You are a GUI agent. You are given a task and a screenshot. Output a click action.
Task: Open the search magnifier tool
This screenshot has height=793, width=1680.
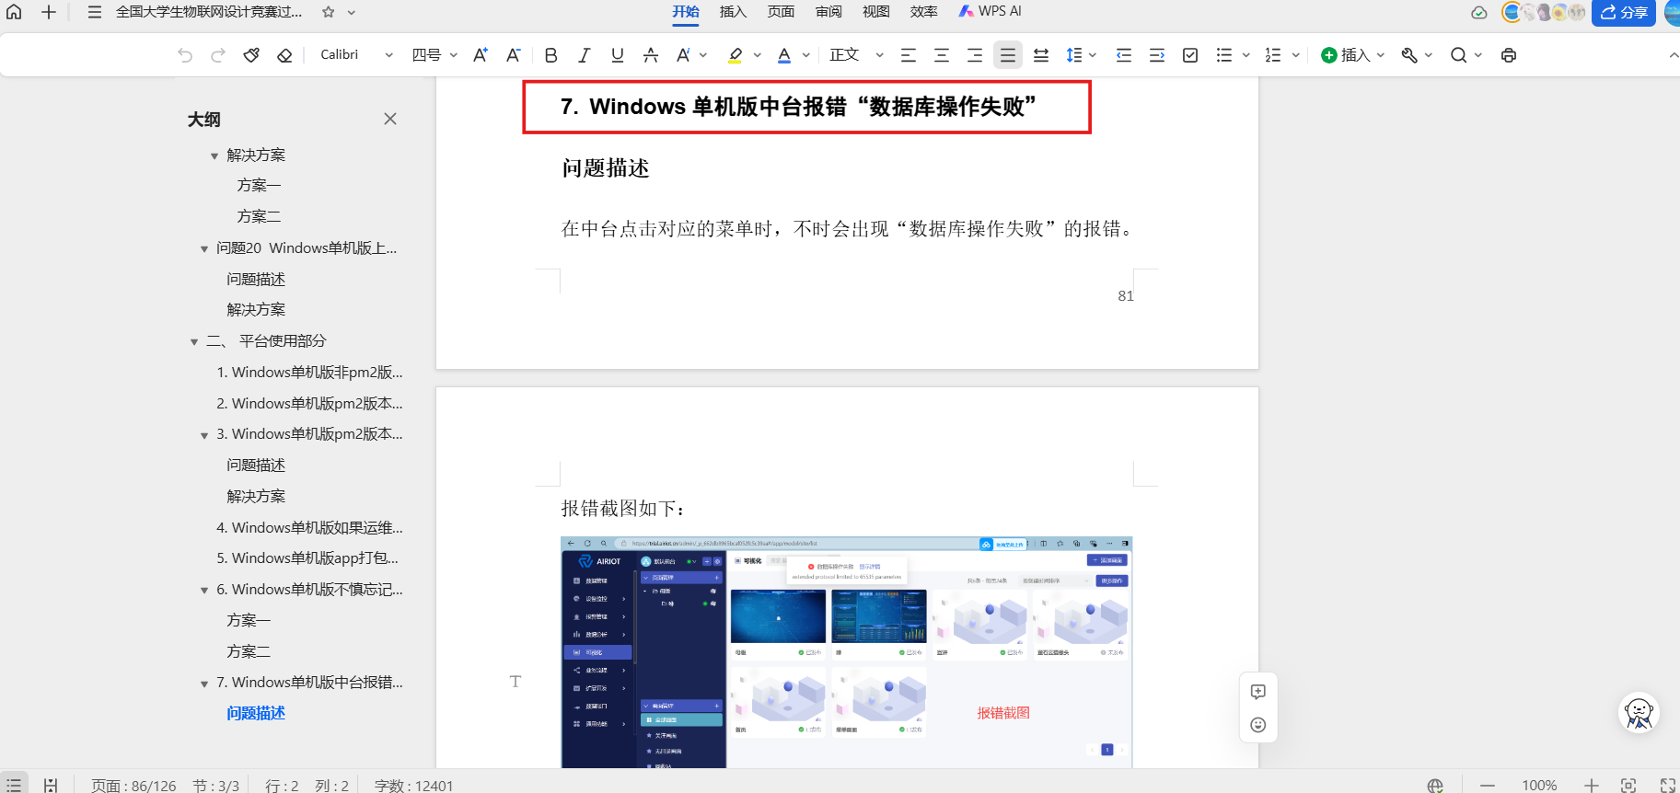coord(1458,55)
